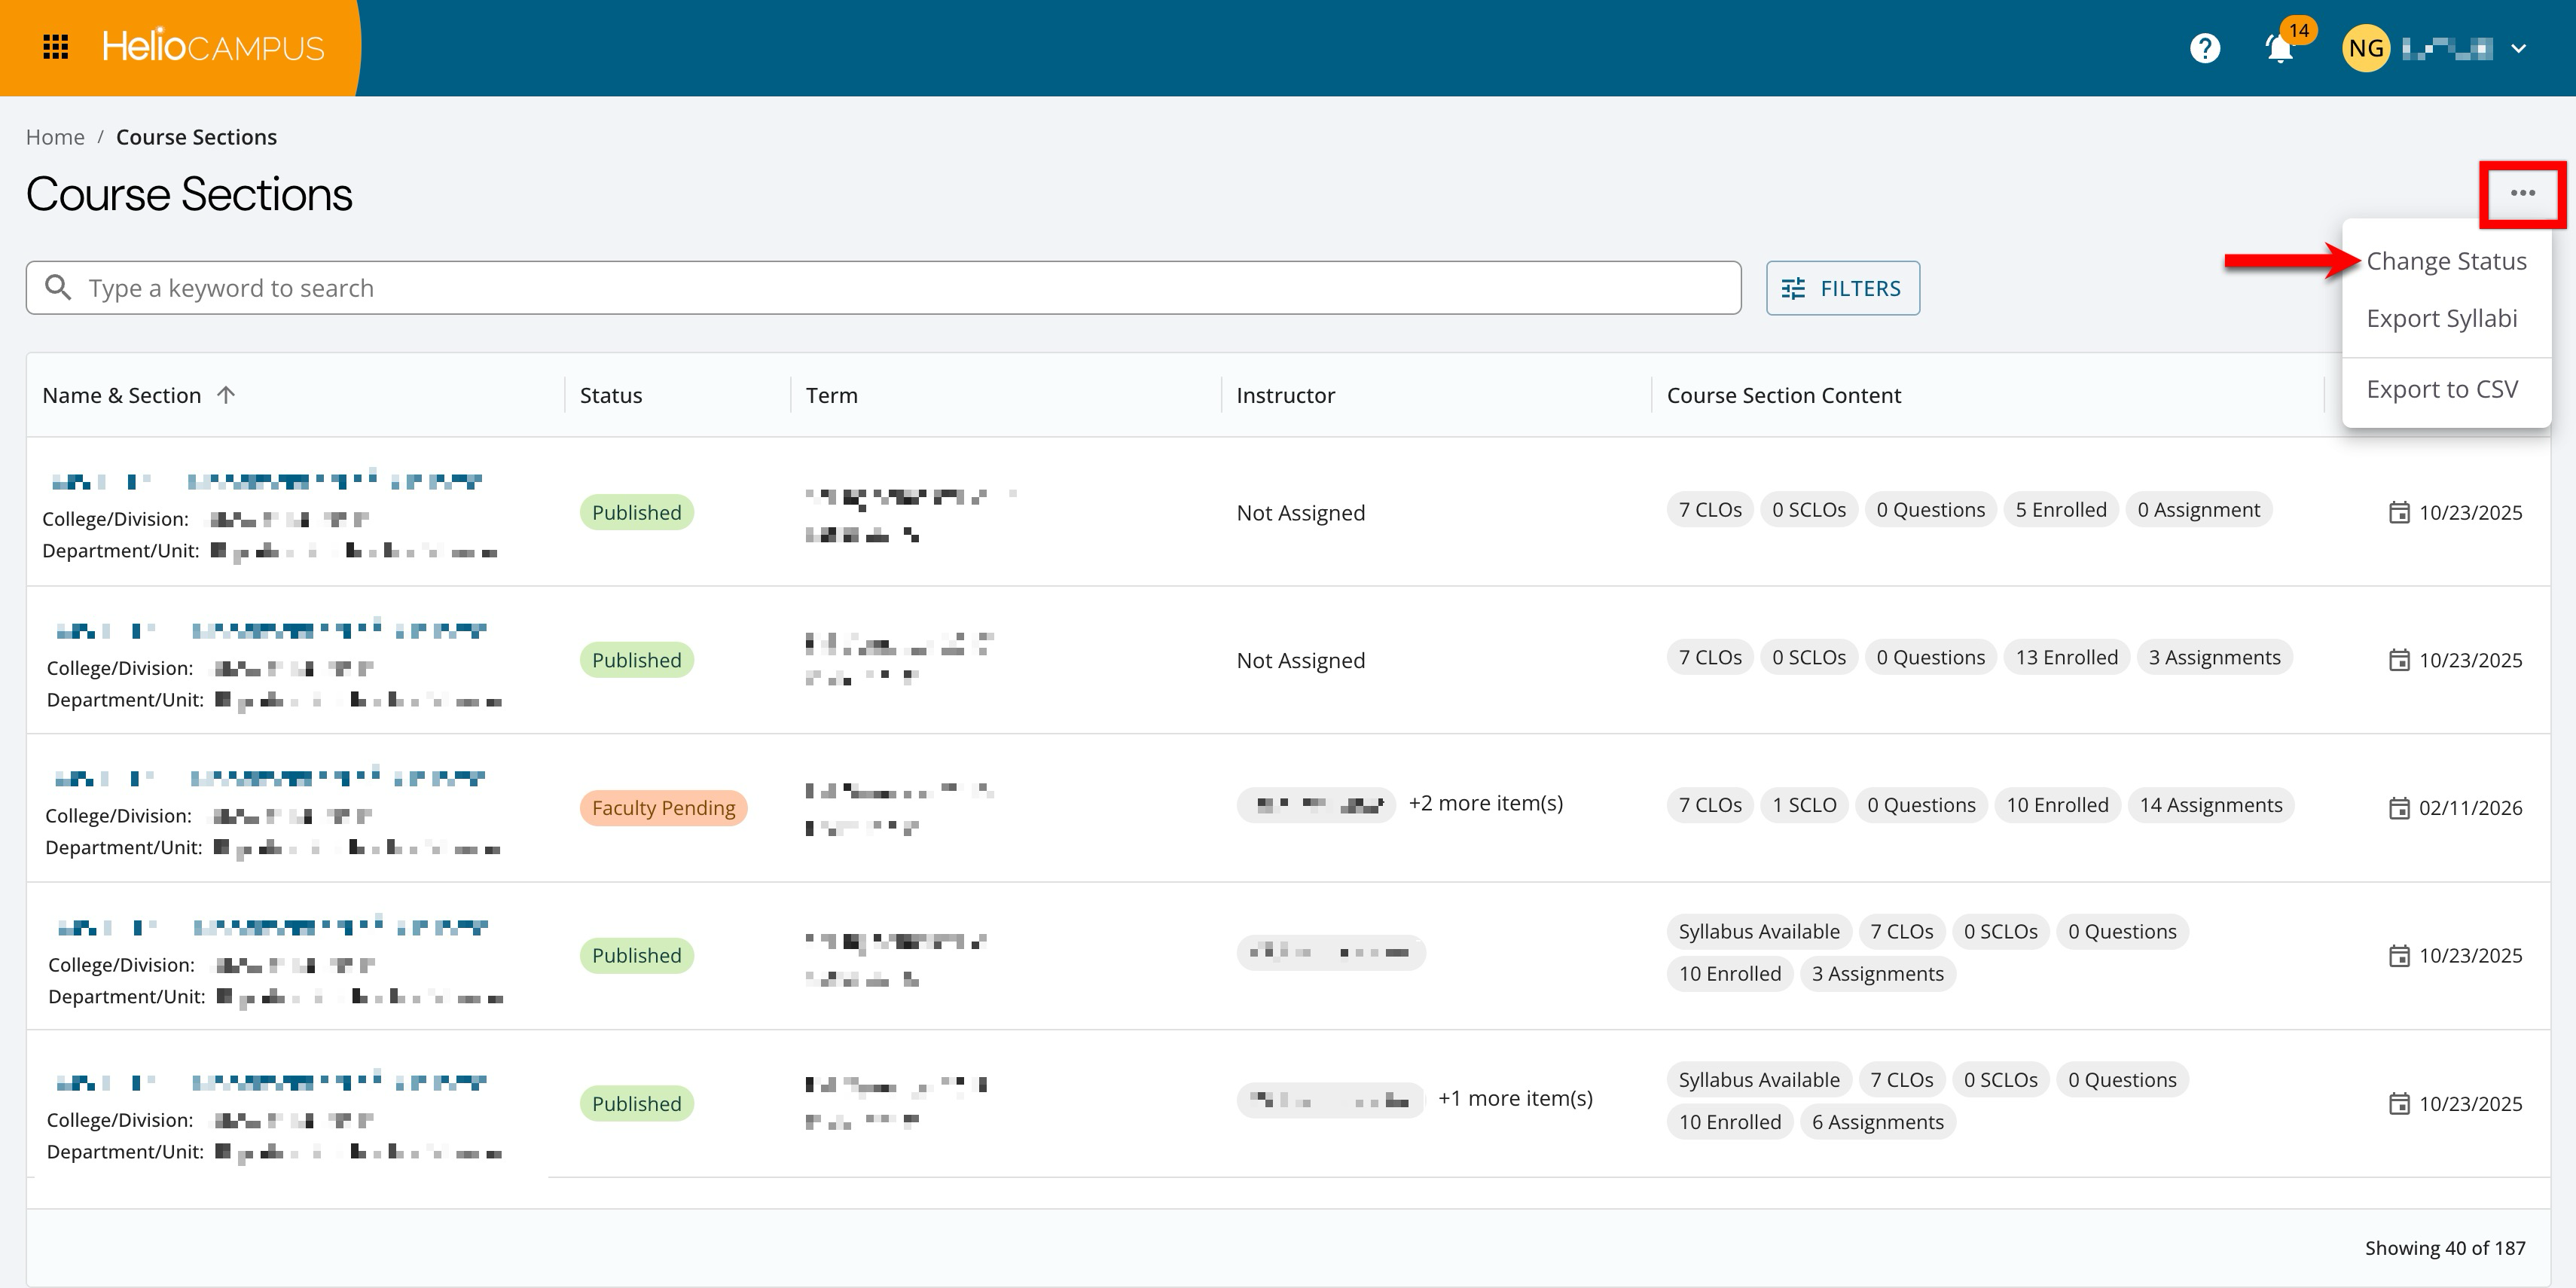Choose Export Syllabi menu option
This screenshot has width=2576, height=1288.
click(x=2441, y=319)
